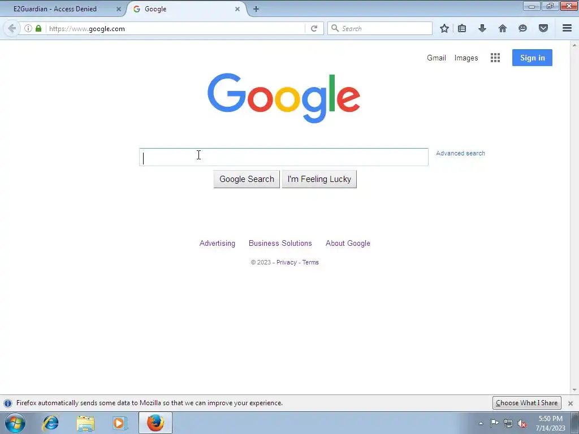This screenshot has height=434, width=579.
Task: Open Windows Explorer folder on taskbar
Action: pos(85,423)
